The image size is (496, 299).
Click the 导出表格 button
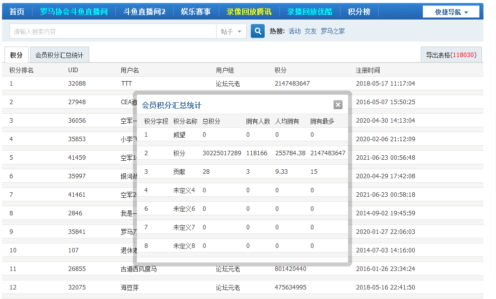pos(451,55)
